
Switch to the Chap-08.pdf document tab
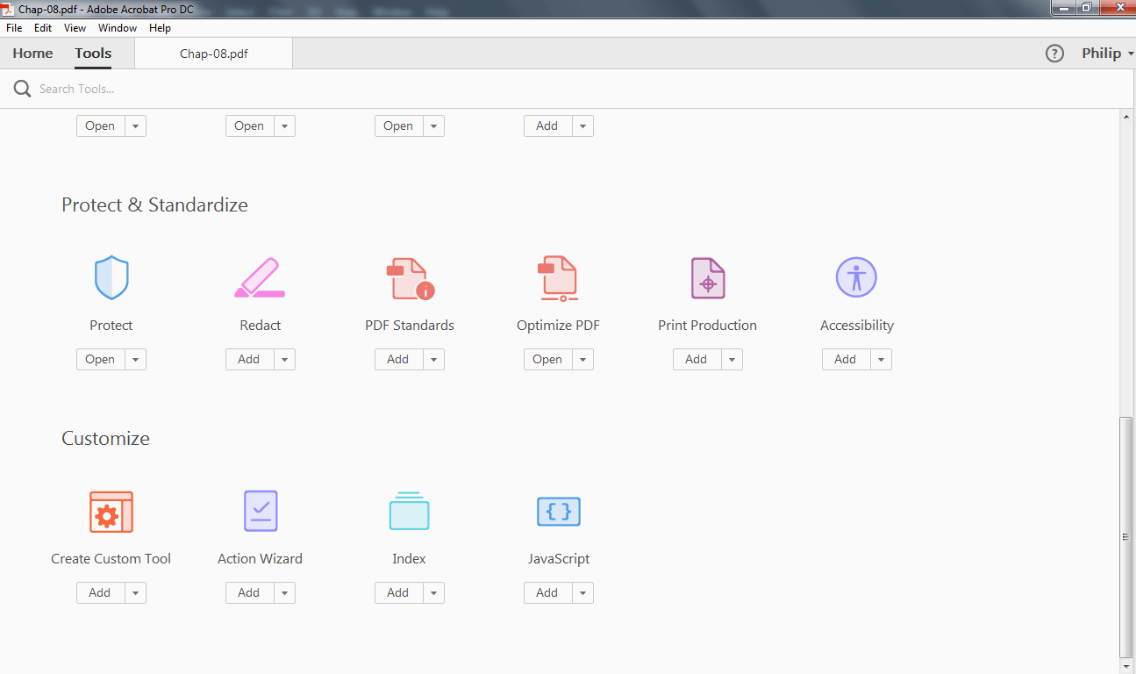click(214, 54)
